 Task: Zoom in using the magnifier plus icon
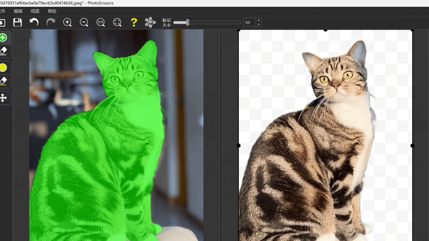(67, 22)
